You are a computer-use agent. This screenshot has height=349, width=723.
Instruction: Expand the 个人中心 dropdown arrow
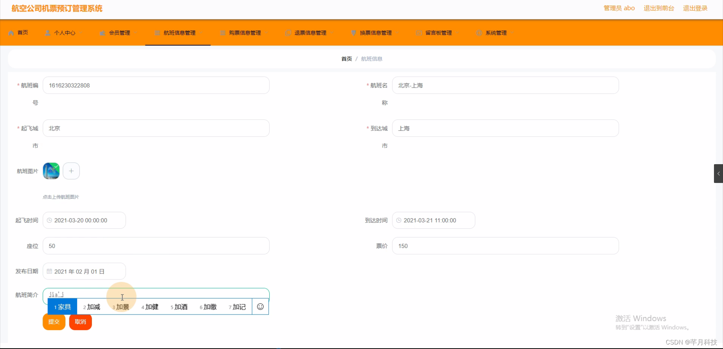click(81, 33)
